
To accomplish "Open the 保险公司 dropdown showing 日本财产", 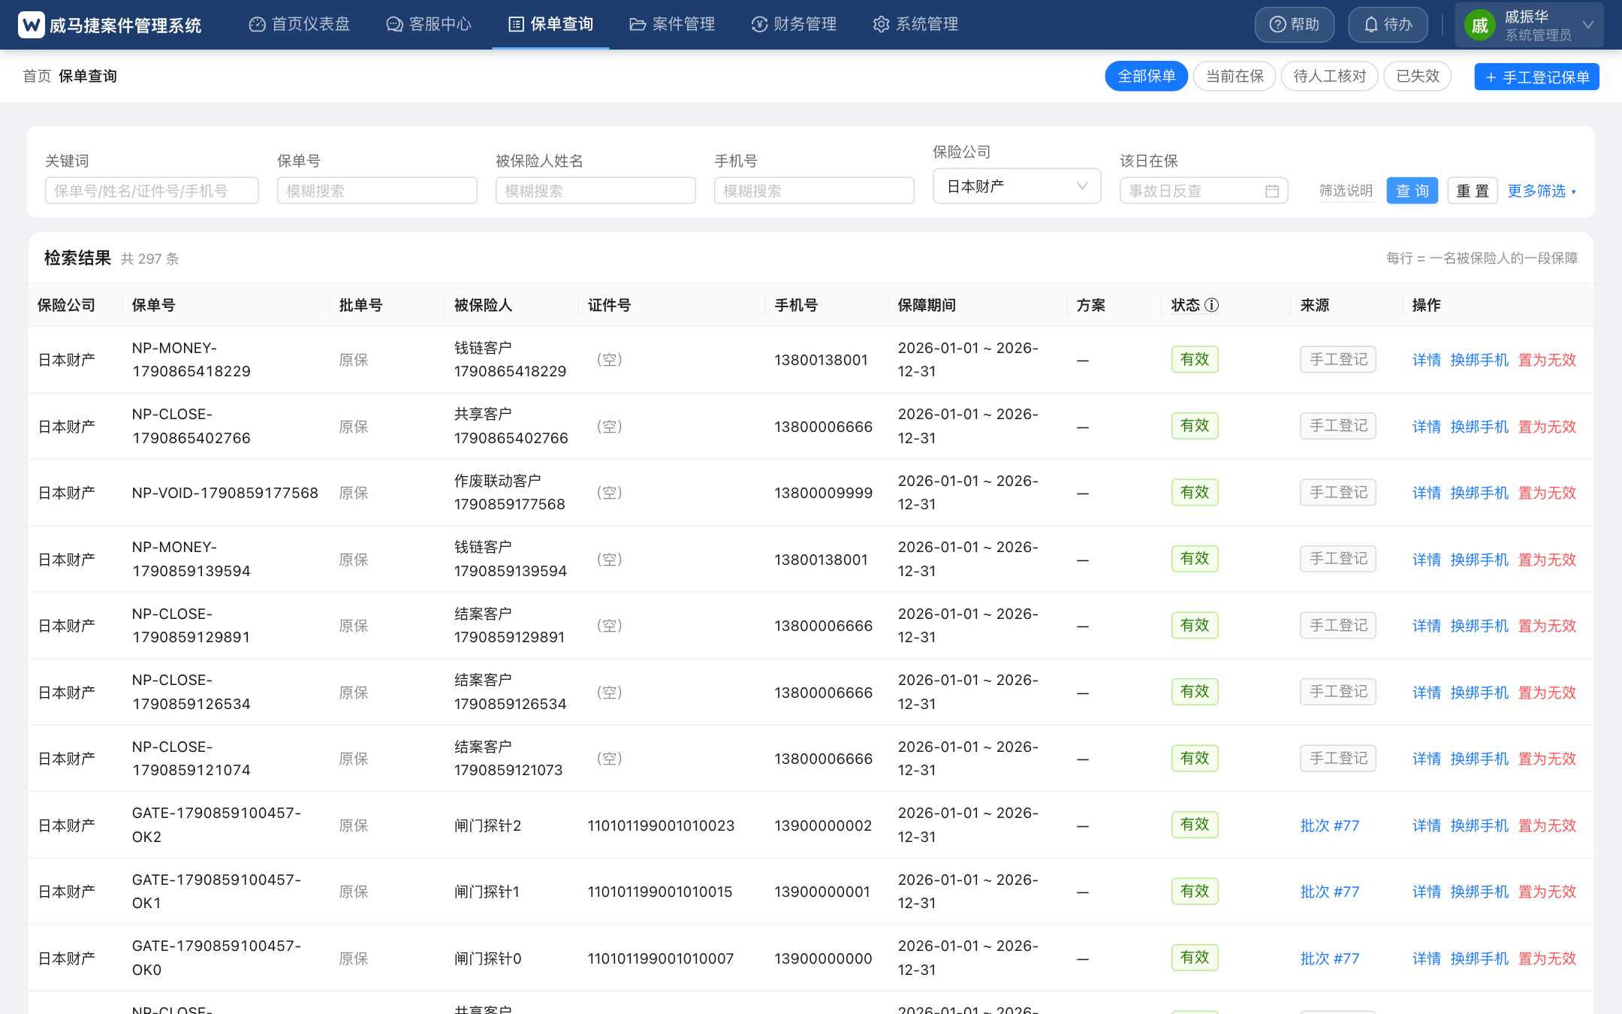I will click(x=1017, y=186).
